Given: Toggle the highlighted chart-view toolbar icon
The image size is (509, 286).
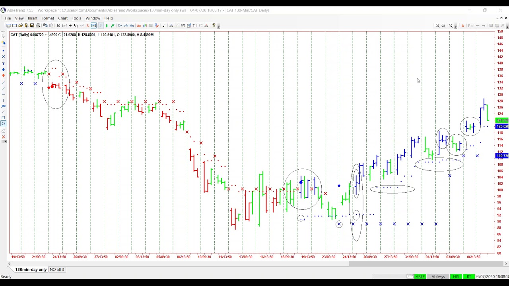Looking at the screenshot, I should [x=93, y=26].
